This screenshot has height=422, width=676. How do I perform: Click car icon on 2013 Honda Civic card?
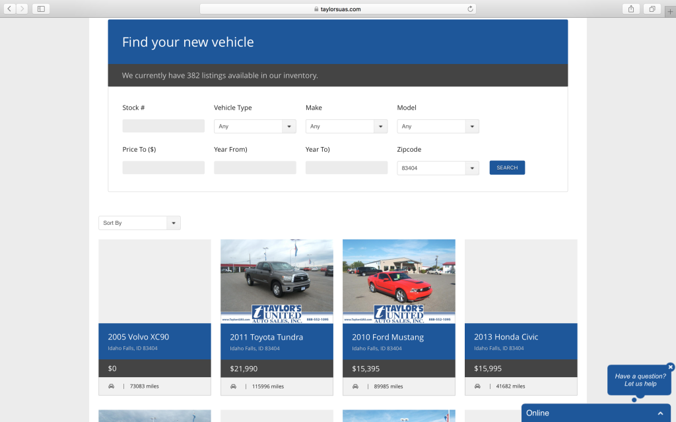coord(477,386)
